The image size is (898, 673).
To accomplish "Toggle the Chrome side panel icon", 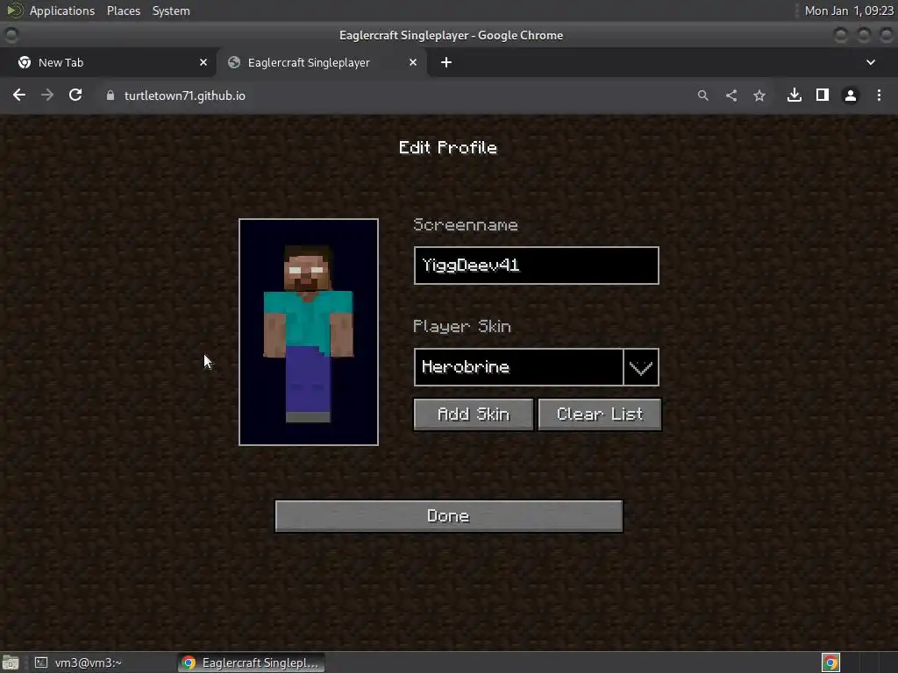I will (x=823, y=95).
